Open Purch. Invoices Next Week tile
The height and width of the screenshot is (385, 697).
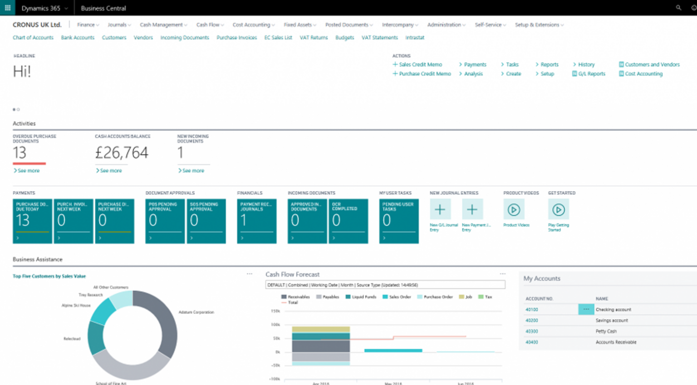(x=74, y=221)
